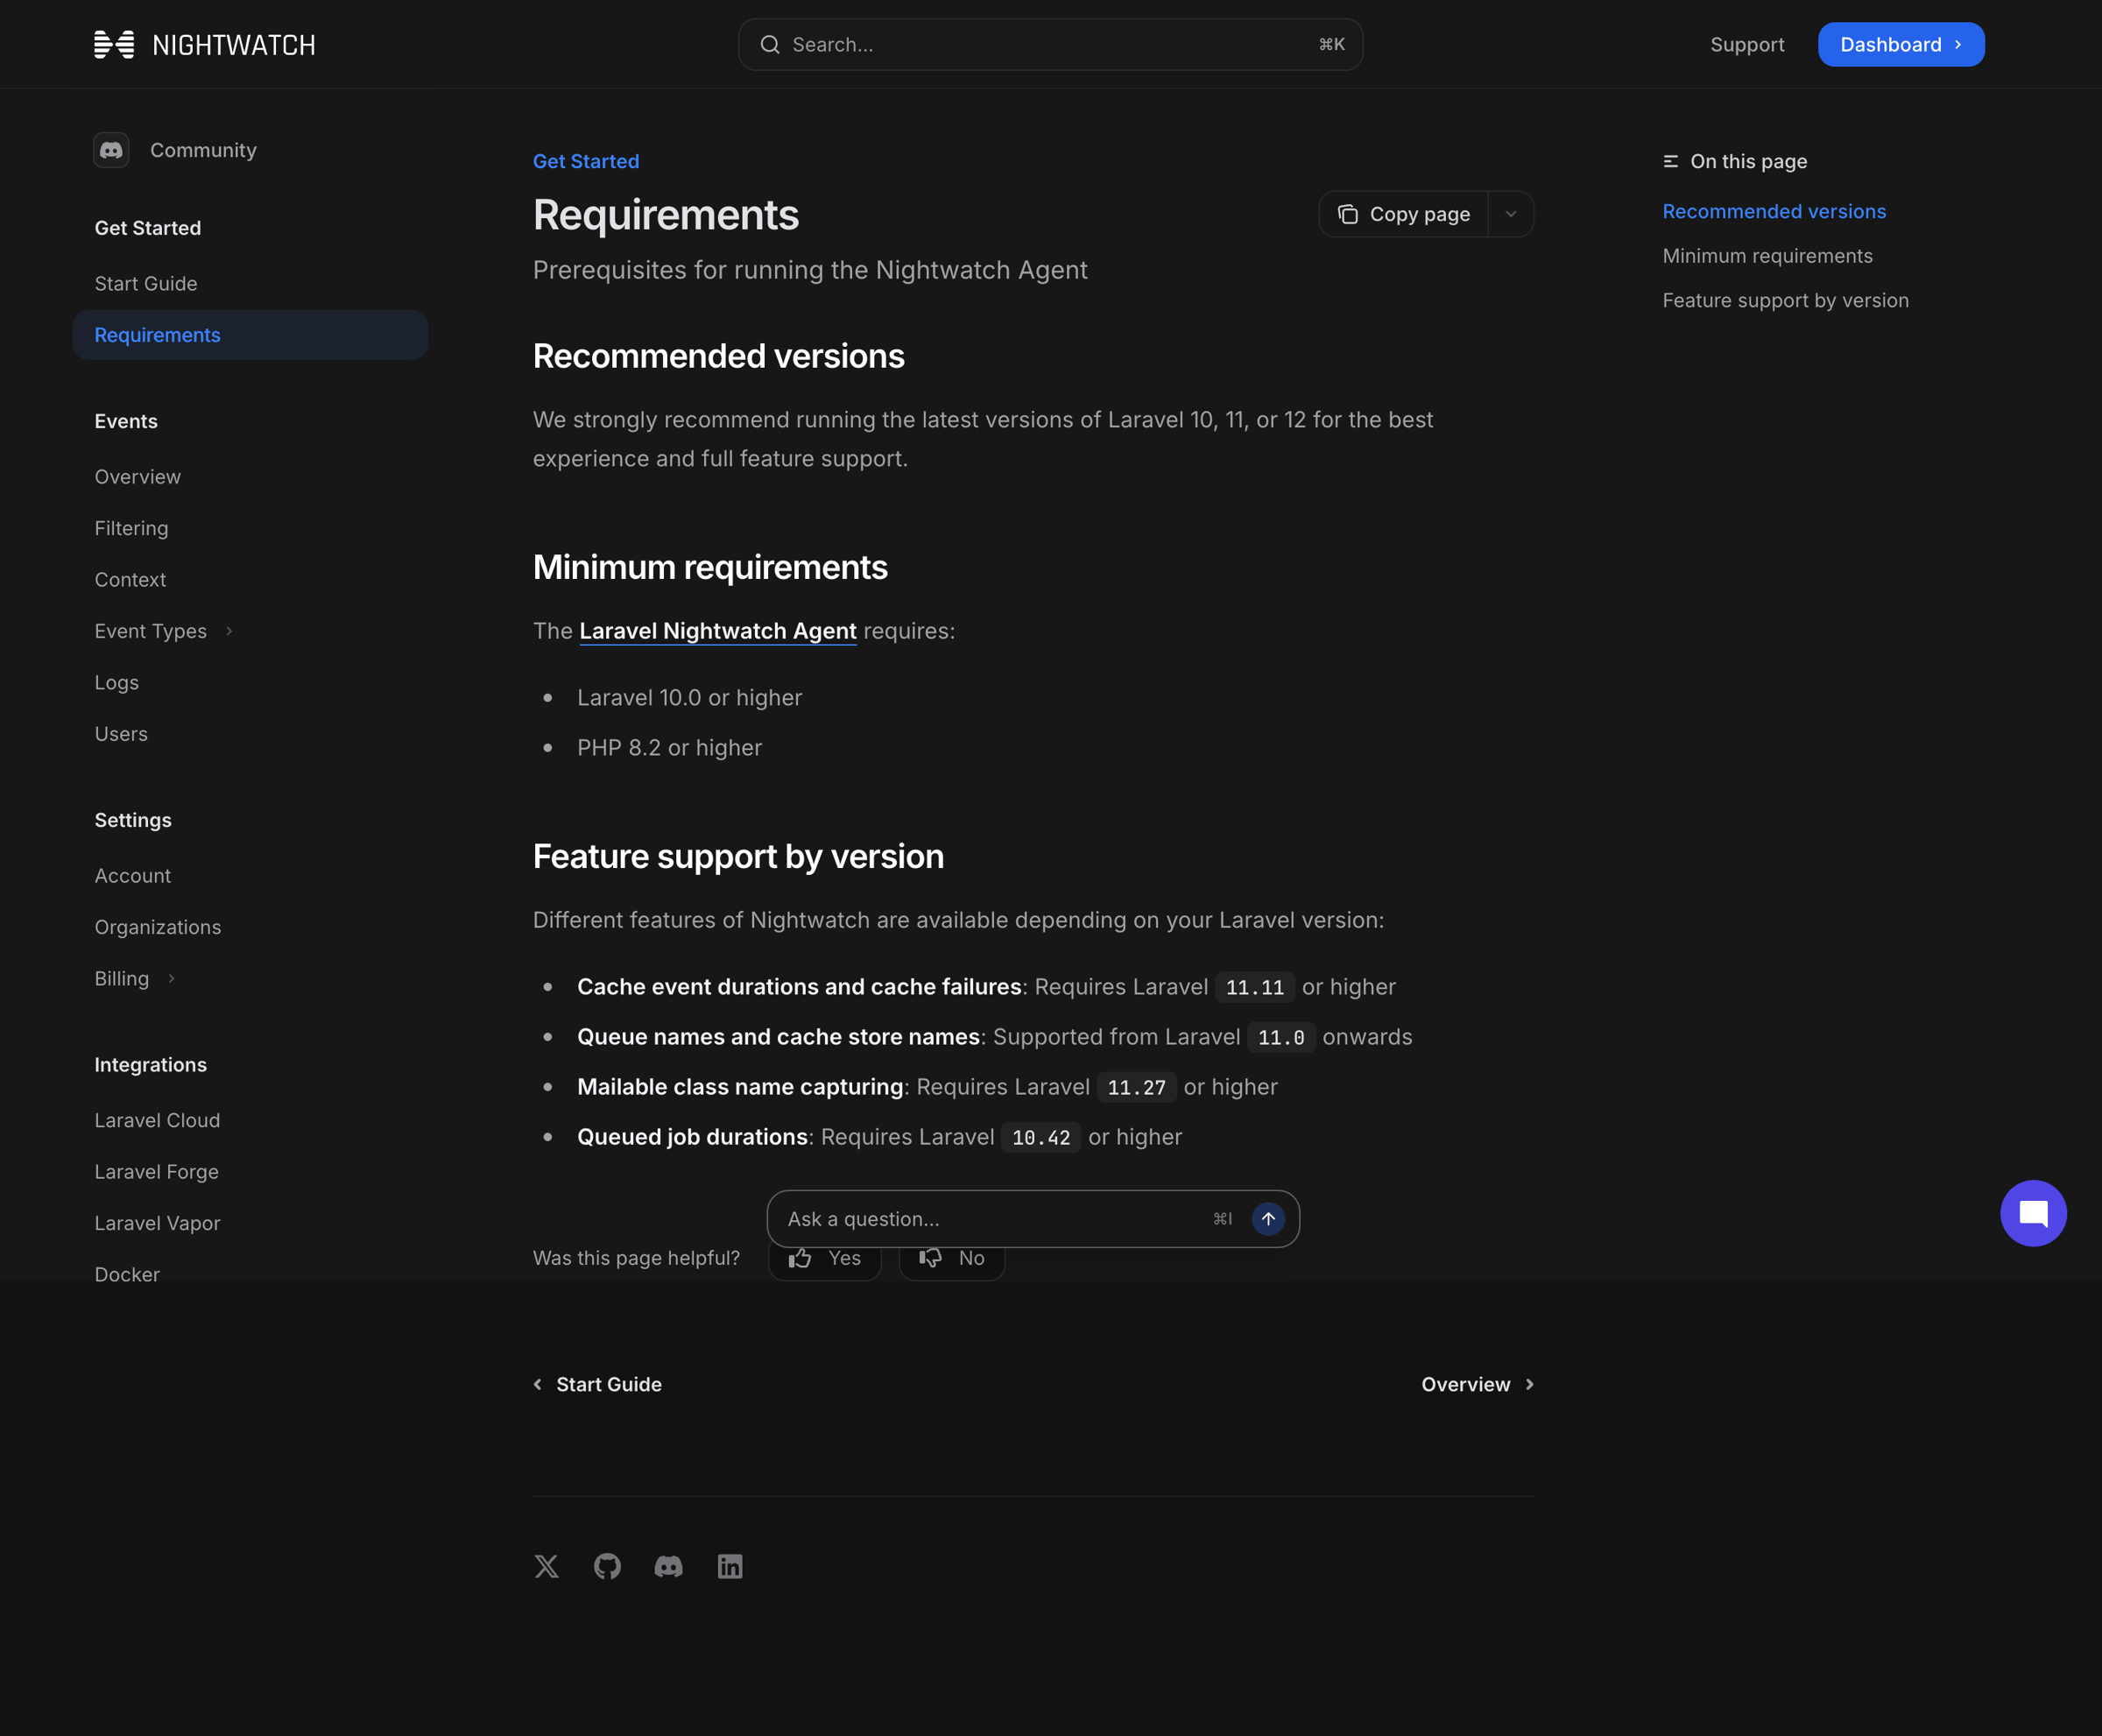2102x1736 pixels.
Task: Jump to Feature support by version outline link
Action: click(1785, 300)
